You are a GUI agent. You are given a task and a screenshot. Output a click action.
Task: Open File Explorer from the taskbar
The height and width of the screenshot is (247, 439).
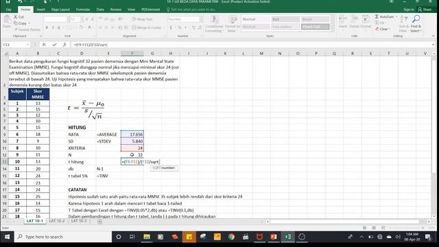click(146, 237)
